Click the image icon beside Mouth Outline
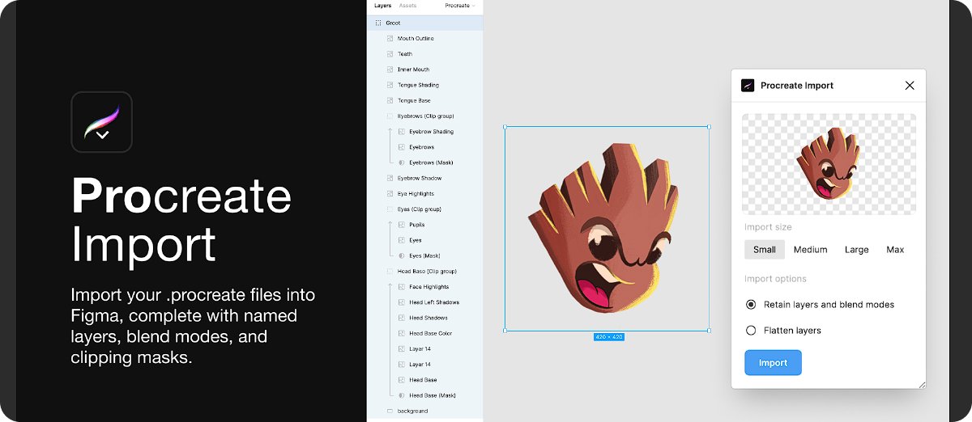This screenshot has height=422, width=972. [390, 38]
